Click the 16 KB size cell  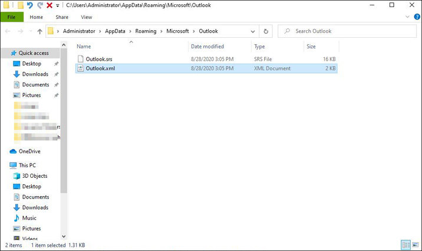click(x=329, y=59)
